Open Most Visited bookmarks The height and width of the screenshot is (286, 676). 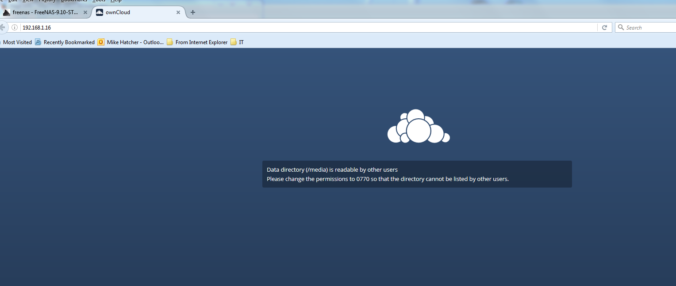(16, 42)
